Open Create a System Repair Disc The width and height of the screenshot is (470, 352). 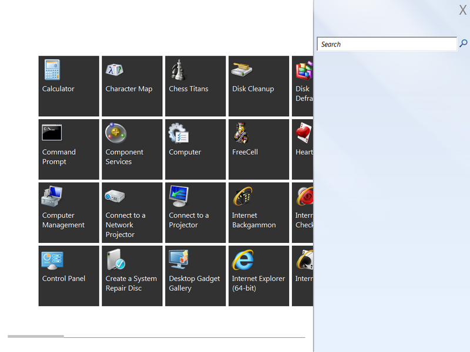click(x=132, y=276)
